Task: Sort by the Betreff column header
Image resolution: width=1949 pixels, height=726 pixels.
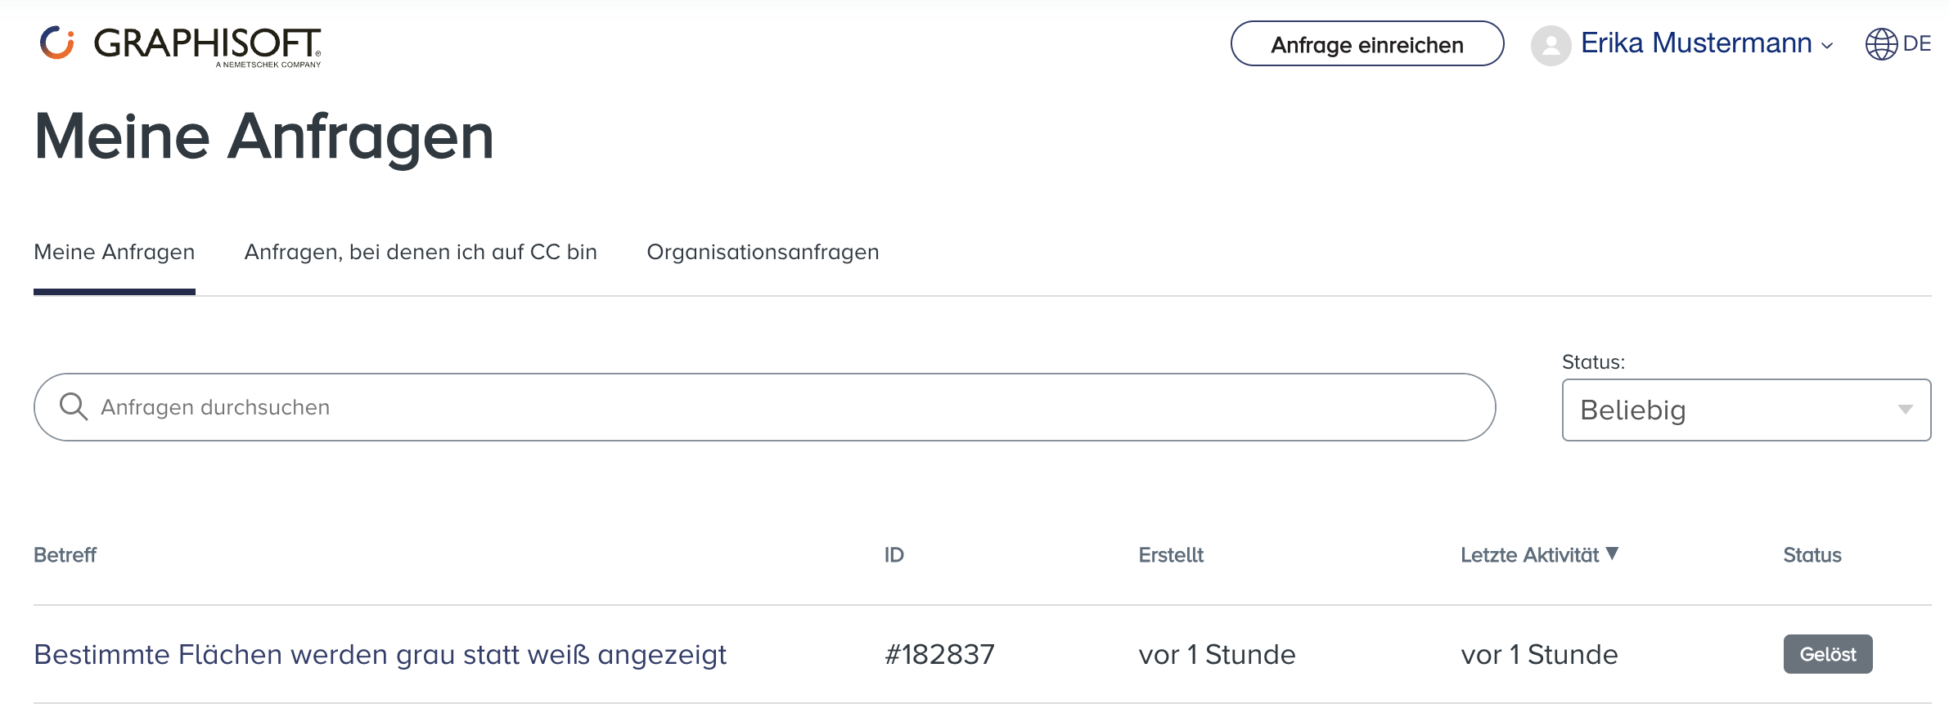Action: [x=65, y=555]
